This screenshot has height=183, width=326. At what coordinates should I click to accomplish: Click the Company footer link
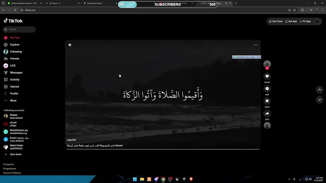pos(8,164)
